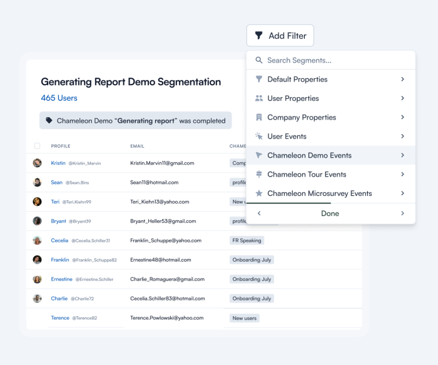
Task: Click email Terence.Powlowski@yahoo.com
Action: pyautogui.click(x=167, y=318)
